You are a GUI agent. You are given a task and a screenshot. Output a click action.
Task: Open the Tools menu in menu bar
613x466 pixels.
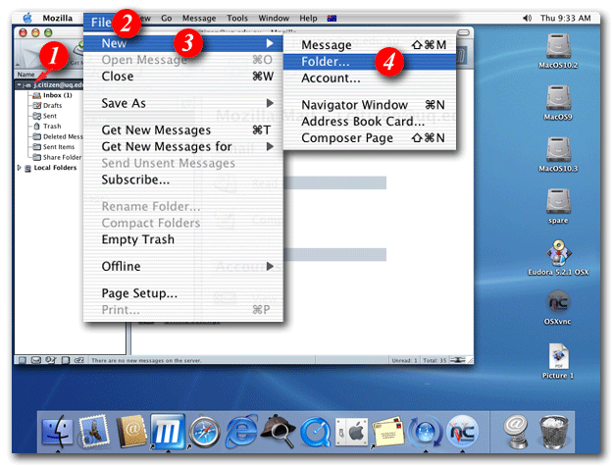236,19
